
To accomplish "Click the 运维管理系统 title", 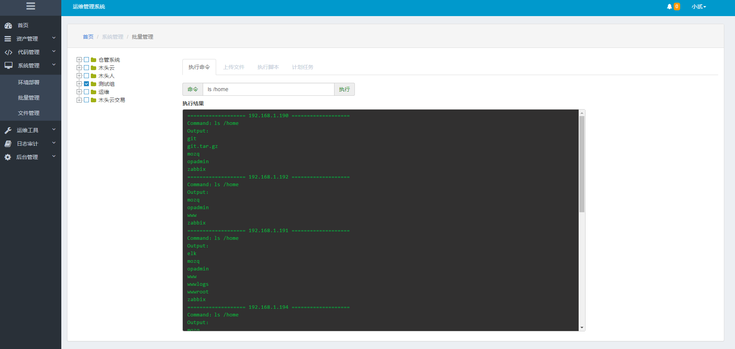I will pyautogui.click(x=89, y=7).
